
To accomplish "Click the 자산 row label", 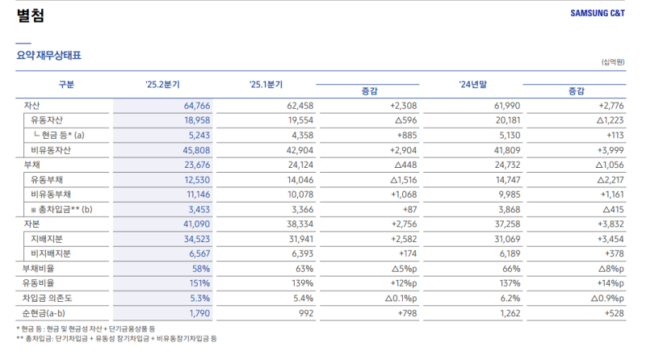I will click(x=32, y=106).
